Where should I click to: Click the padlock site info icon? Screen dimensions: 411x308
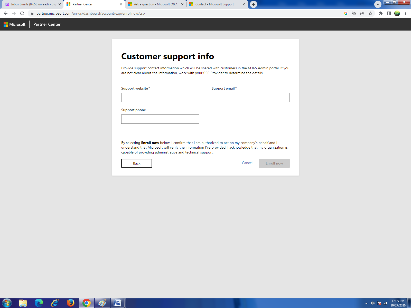pyautogui.click(x=32, y=13)
